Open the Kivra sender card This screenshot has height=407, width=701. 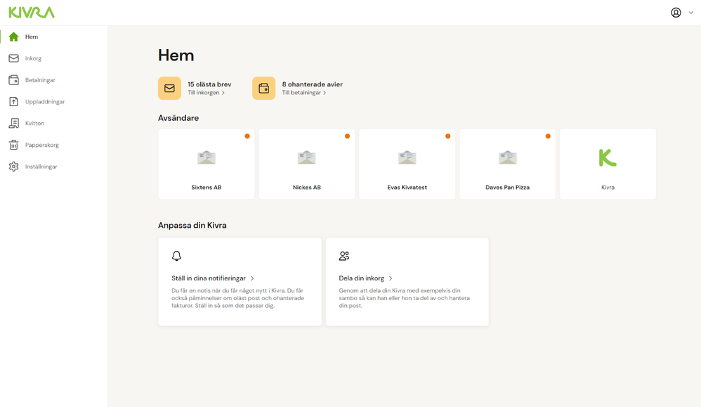point(608,164)
